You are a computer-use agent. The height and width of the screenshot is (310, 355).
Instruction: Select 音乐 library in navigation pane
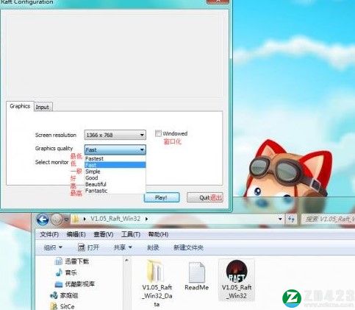coord(66,272)
